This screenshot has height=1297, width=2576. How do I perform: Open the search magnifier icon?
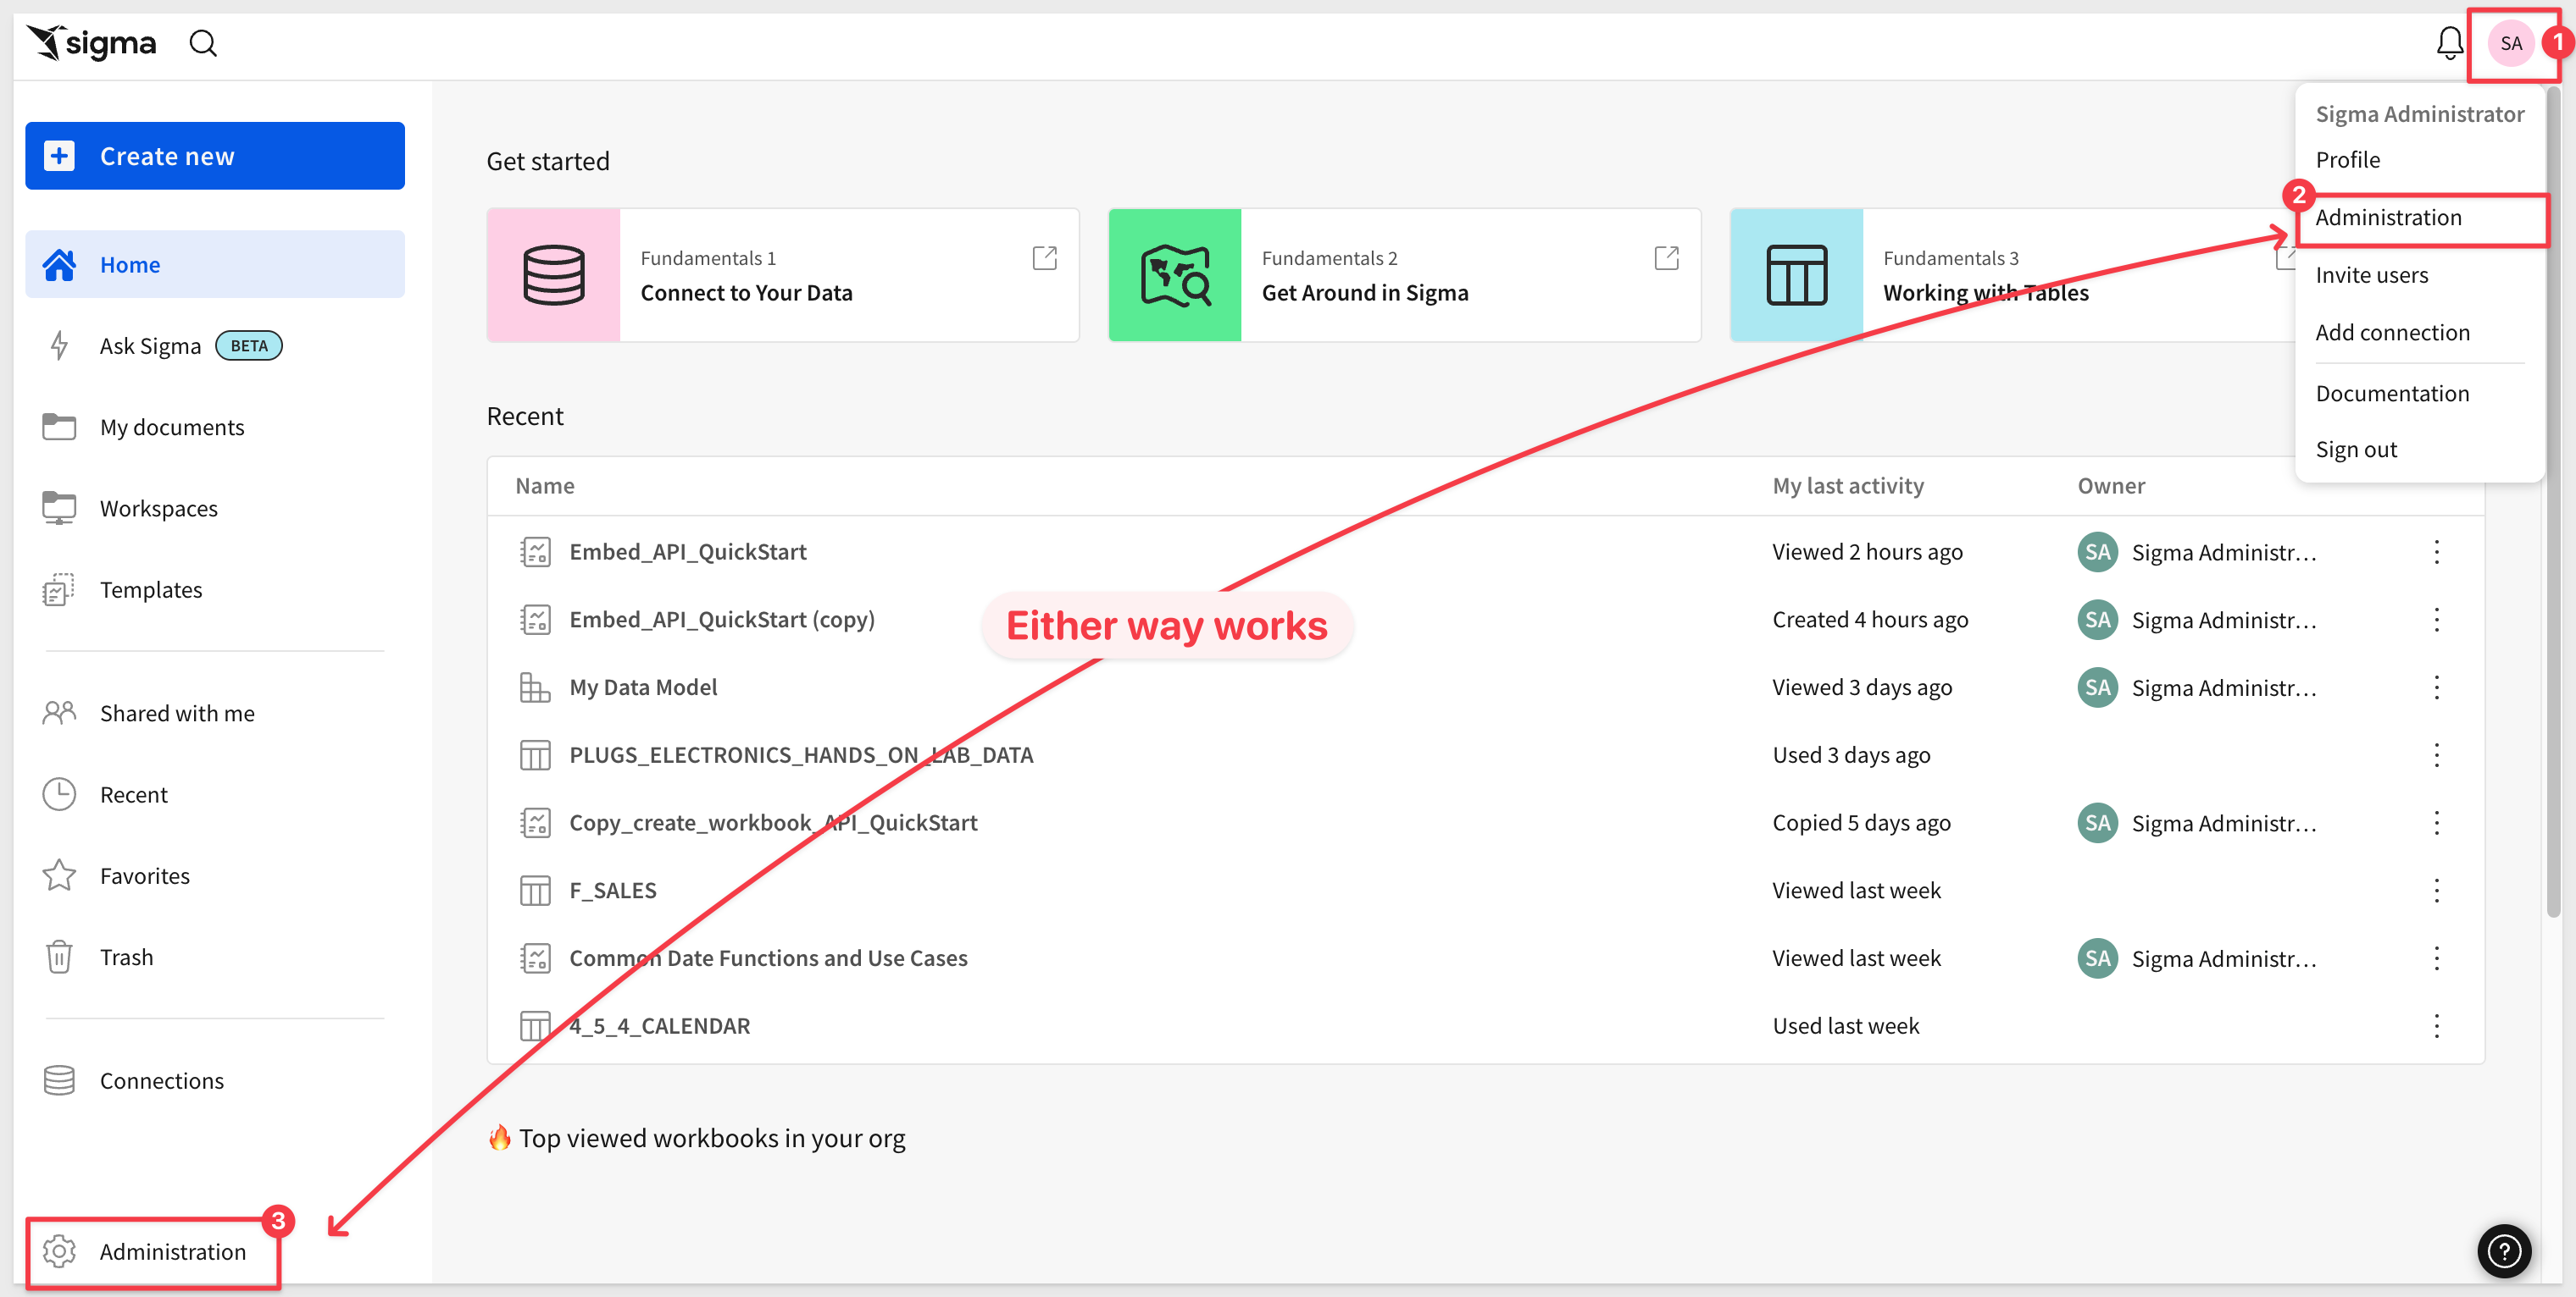coord(203,43)
